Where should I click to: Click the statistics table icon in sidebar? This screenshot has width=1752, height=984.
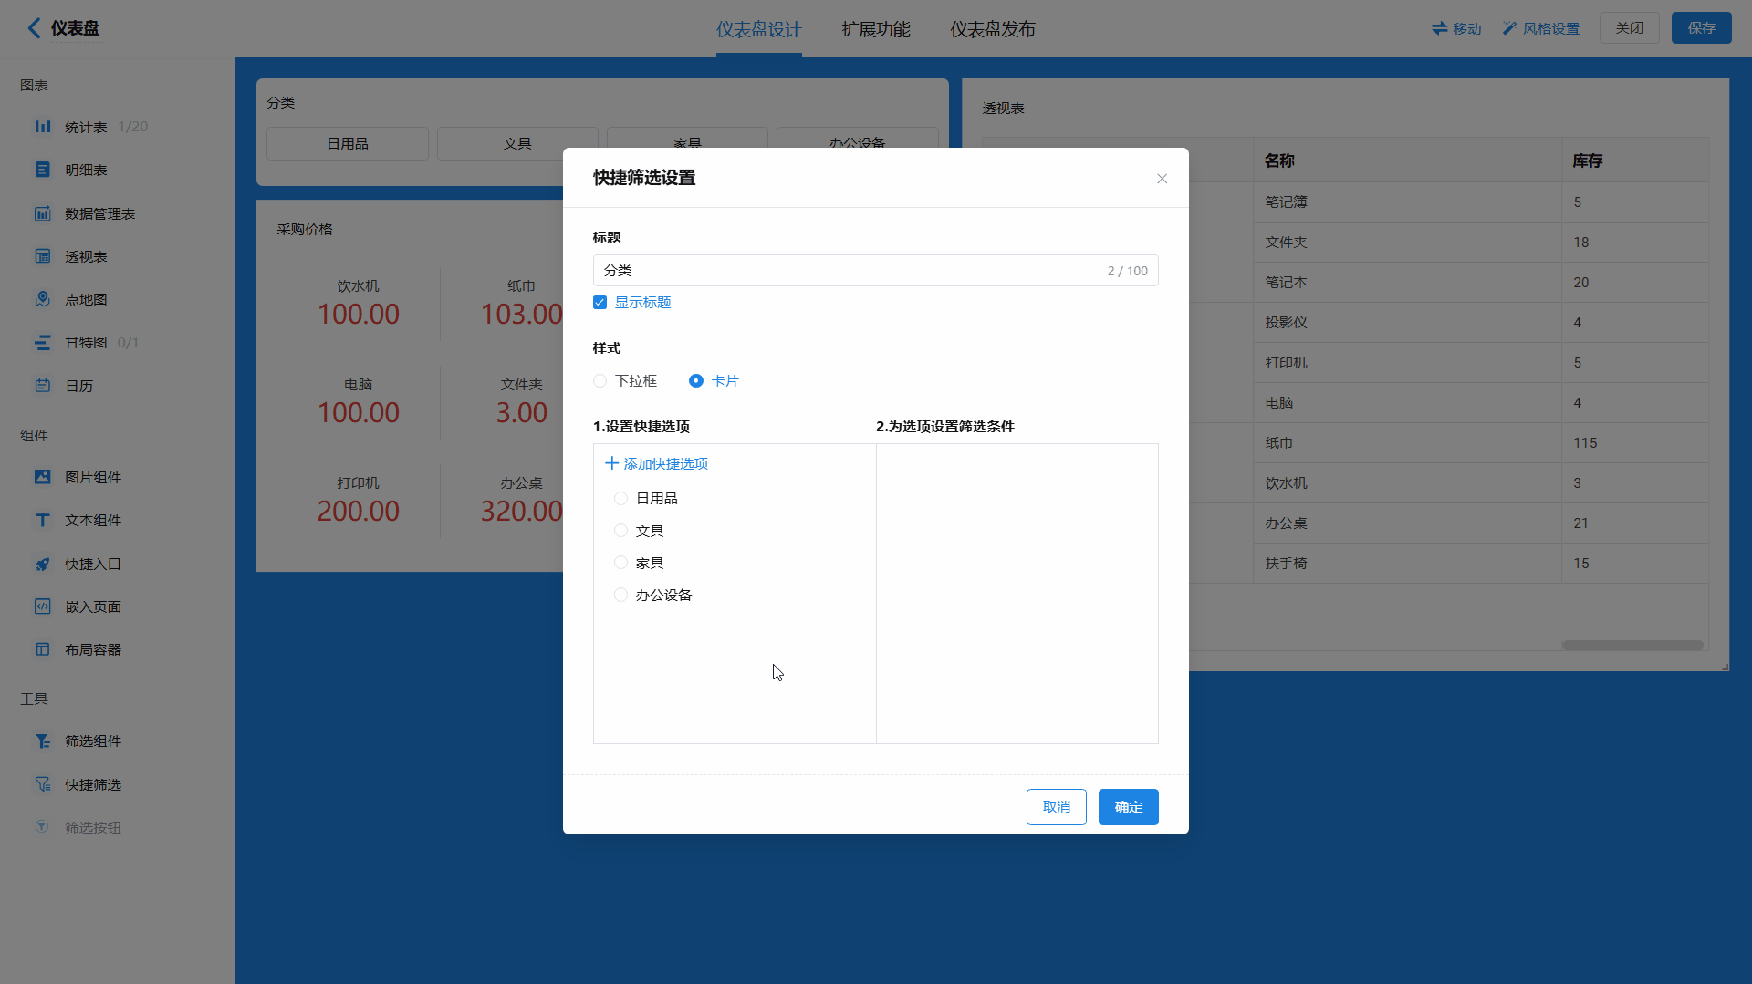coord(43,127)
